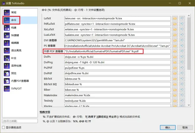Image resolution: width=195 pixels, height=133 pixels.
Task: Reset the BibTeX command to default
Action: (182, 79)
